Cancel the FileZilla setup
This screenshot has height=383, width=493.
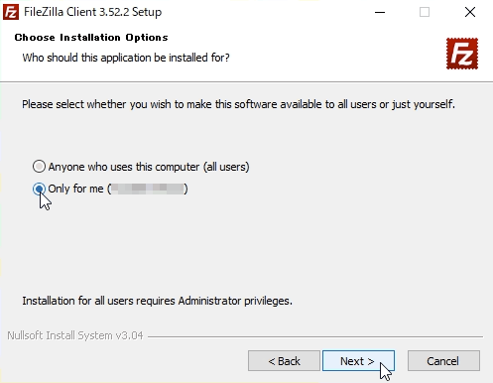[443, 361]
